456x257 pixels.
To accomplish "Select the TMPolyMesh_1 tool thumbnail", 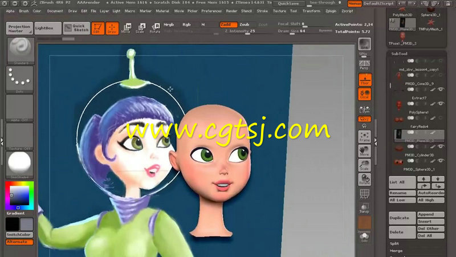I will click(431, 25).
